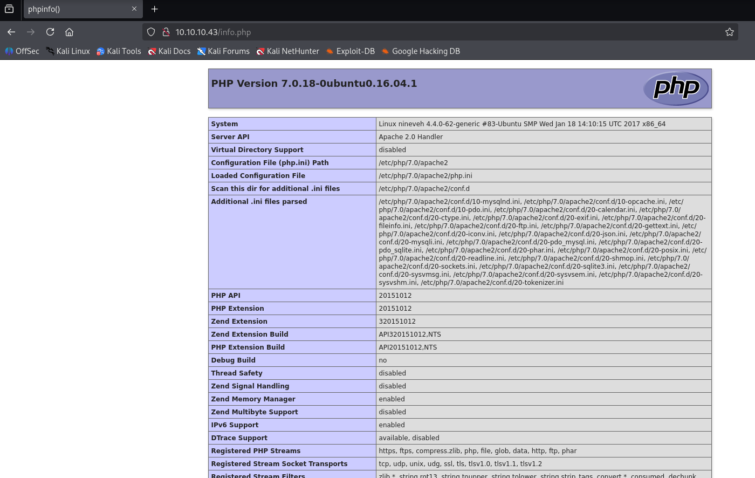Click the PHP Extension row label
Viewport: 755px width, 478px height.
pos(238,309)
